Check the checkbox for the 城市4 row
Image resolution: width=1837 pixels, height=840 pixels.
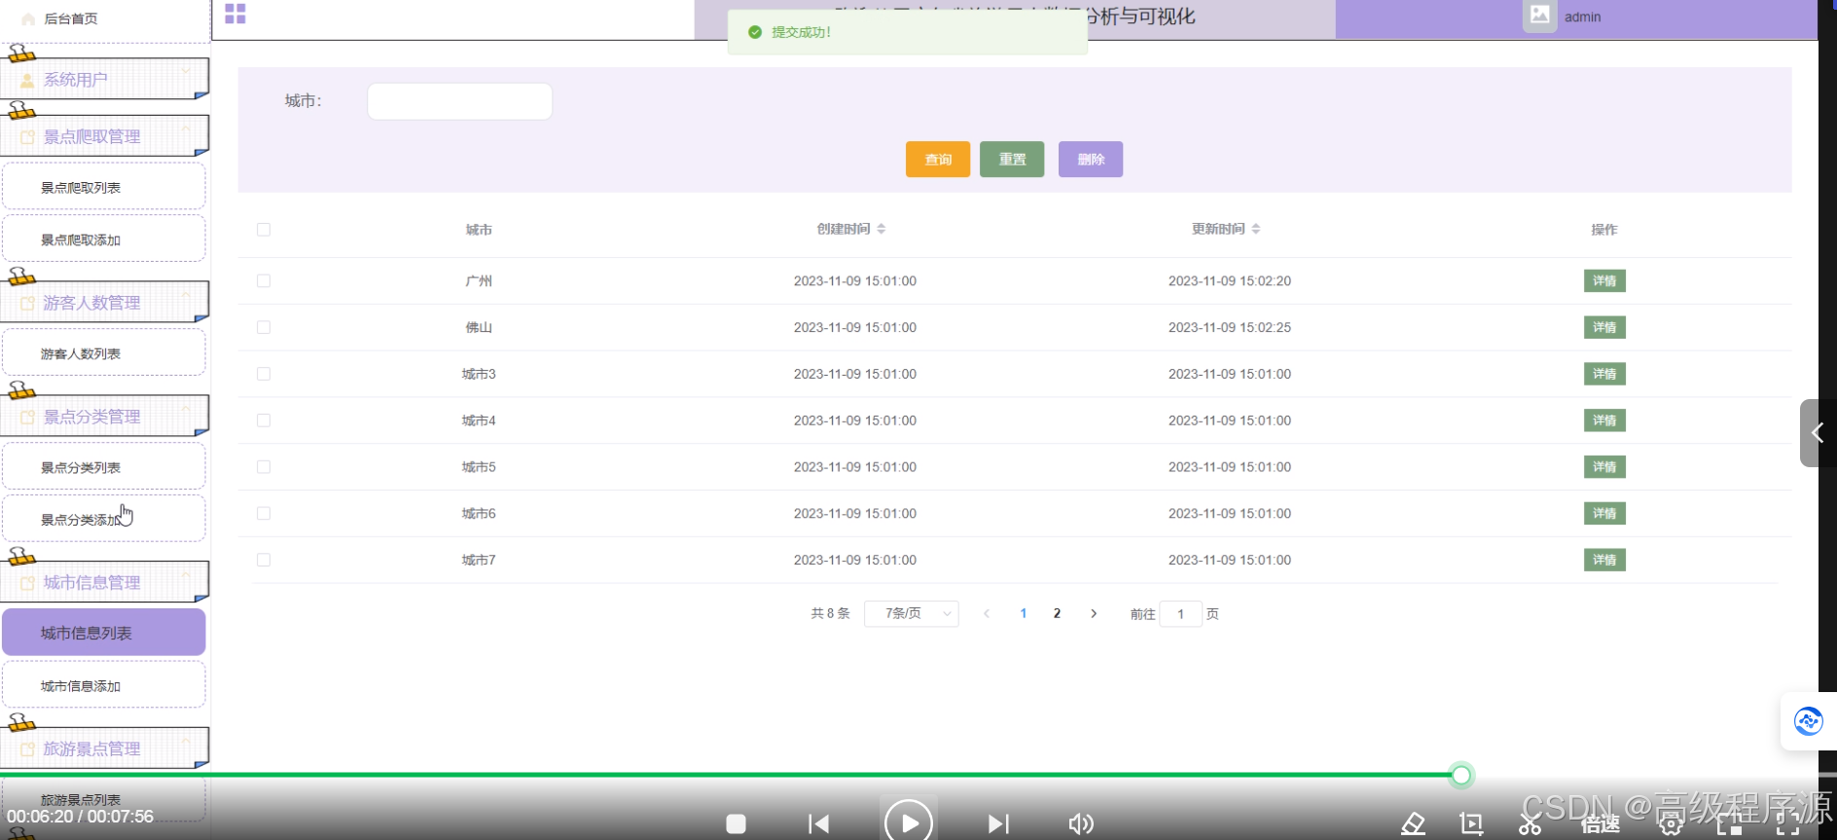click(264, 420)
